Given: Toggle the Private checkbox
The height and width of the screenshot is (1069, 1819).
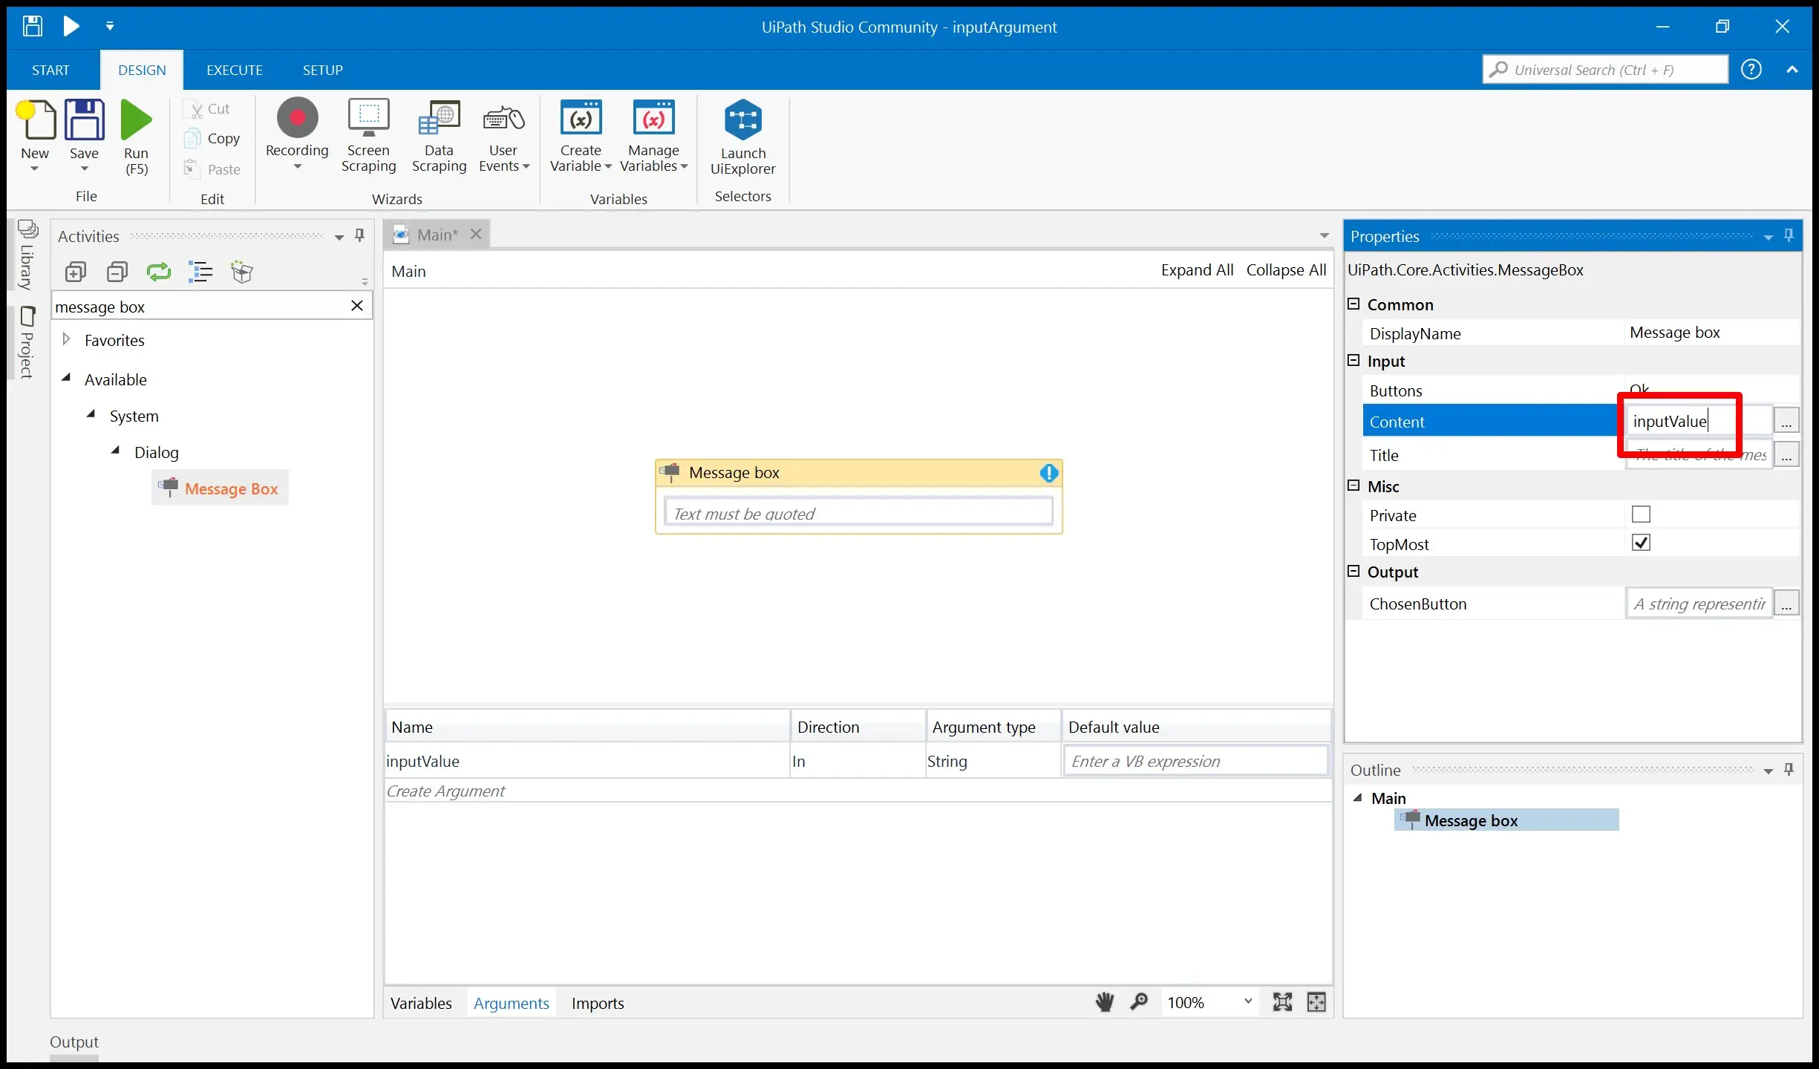Looking at the screenshot, I should [1641, 514].
